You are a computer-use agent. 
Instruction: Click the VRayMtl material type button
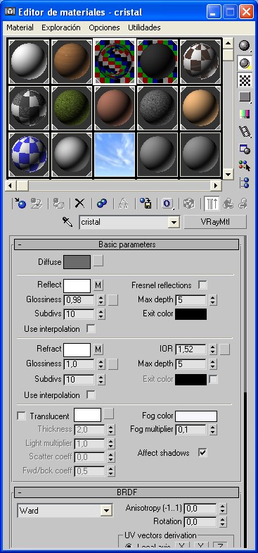point(215,222)
